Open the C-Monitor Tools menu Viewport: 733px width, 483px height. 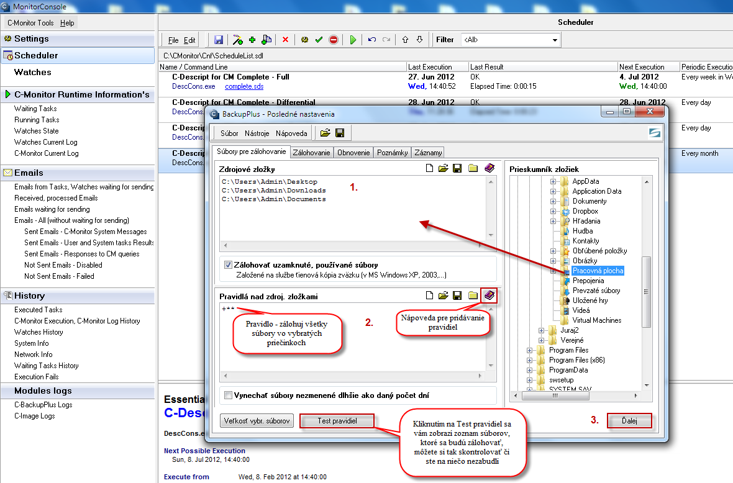(x=30, y=23)
